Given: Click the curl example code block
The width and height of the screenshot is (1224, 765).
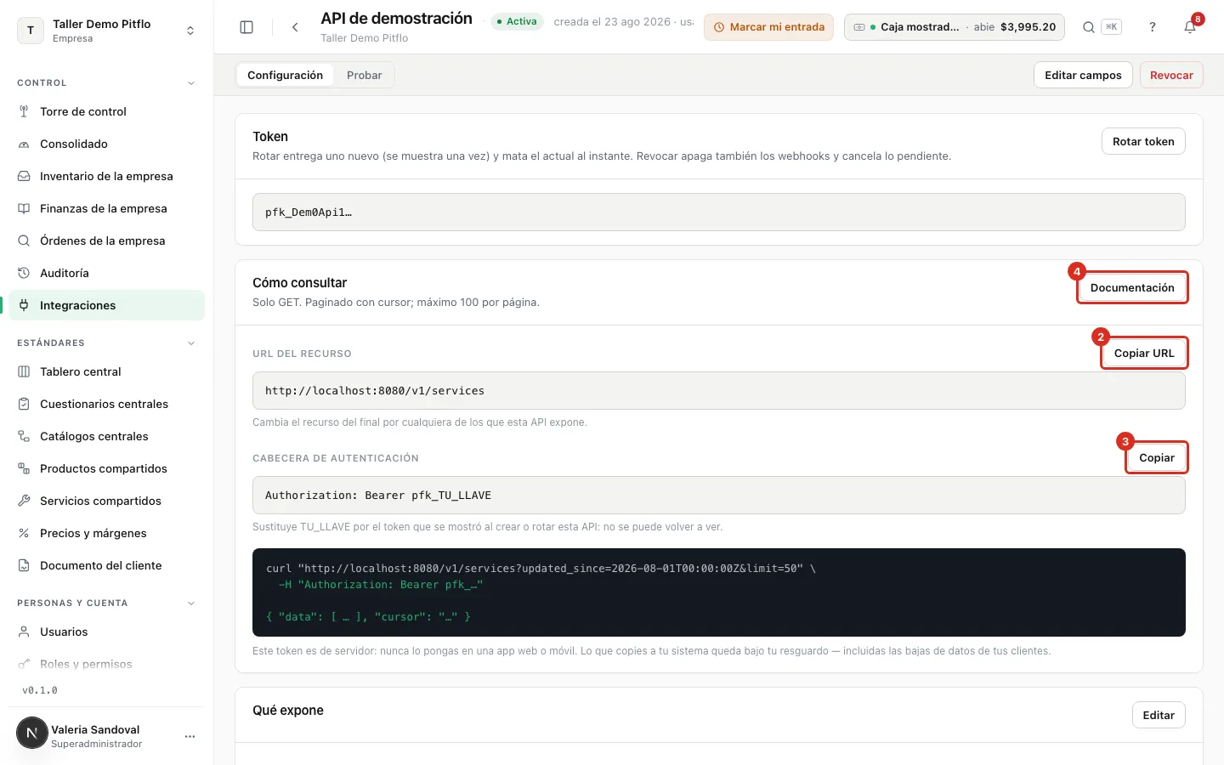Looking at the screenshot, I should (719, 592).
